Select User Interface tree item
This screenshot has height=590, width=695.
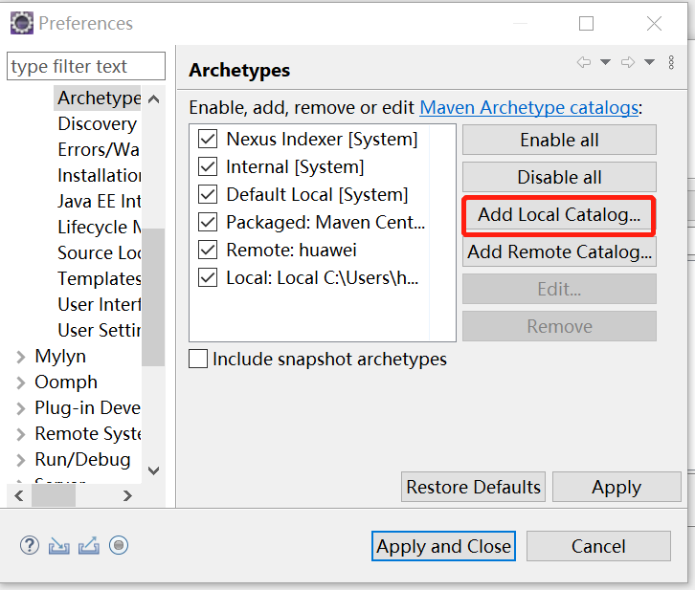tap(100, 304)
